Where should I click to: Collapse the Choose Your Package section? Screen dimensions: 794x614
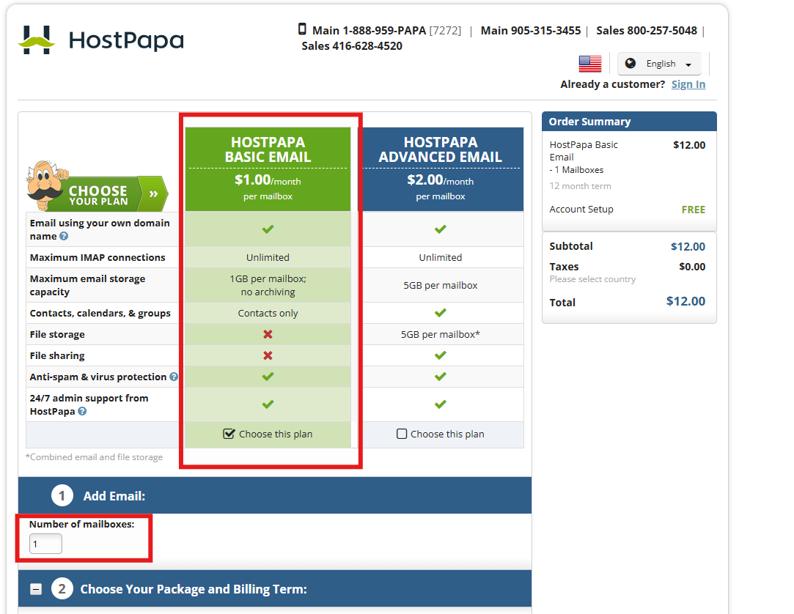click(x=36, y=589)
